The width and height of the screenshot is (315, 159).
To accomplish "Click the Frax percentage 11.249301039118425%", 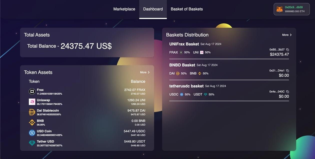I will point(49,94).
